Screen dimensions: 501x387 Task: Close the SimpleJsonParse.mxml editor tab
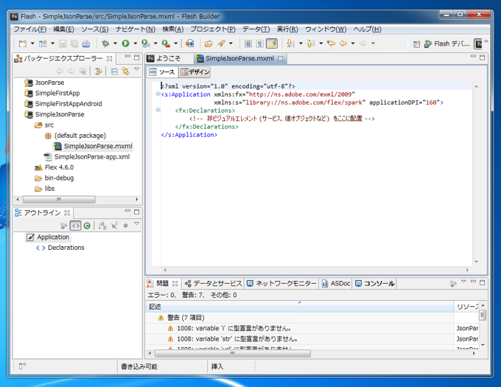point(280,59)
